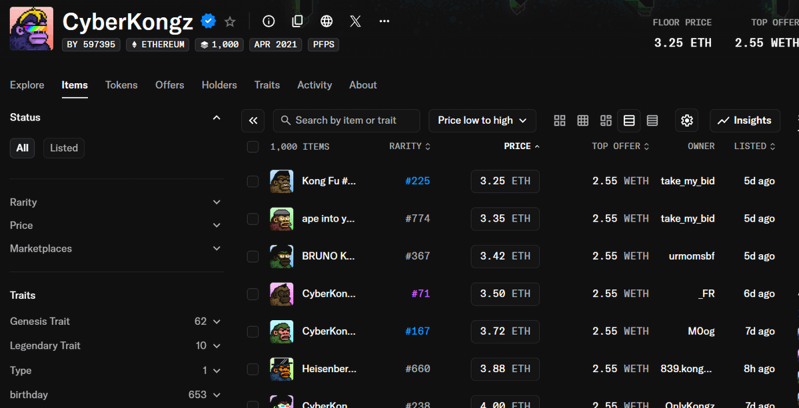Open the Price low to high sort dropdown
The width and height of the screenshot is (799, 408).
[482, 120]
